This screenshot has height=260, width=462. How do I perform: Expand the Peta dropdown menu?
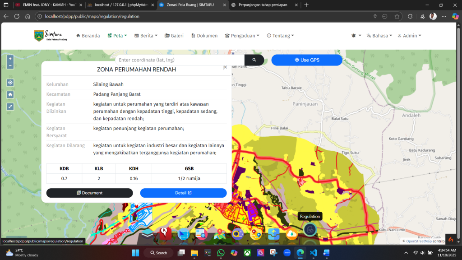click(117, 36)
